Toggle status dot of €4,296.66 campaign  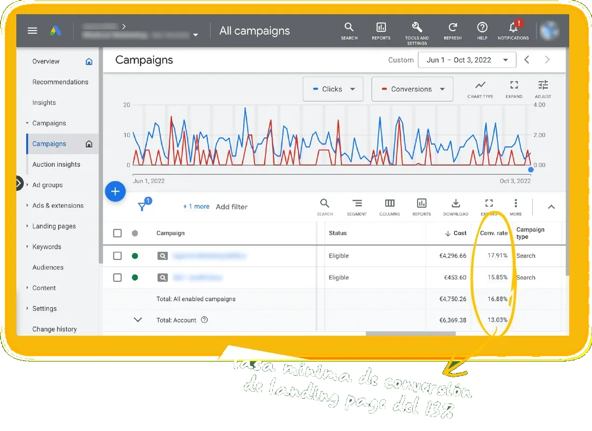pos(135,256)
